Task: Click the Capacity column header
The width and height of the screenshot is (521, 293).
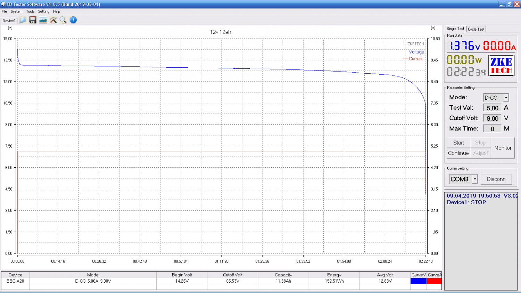Action: tap(283, 275)
